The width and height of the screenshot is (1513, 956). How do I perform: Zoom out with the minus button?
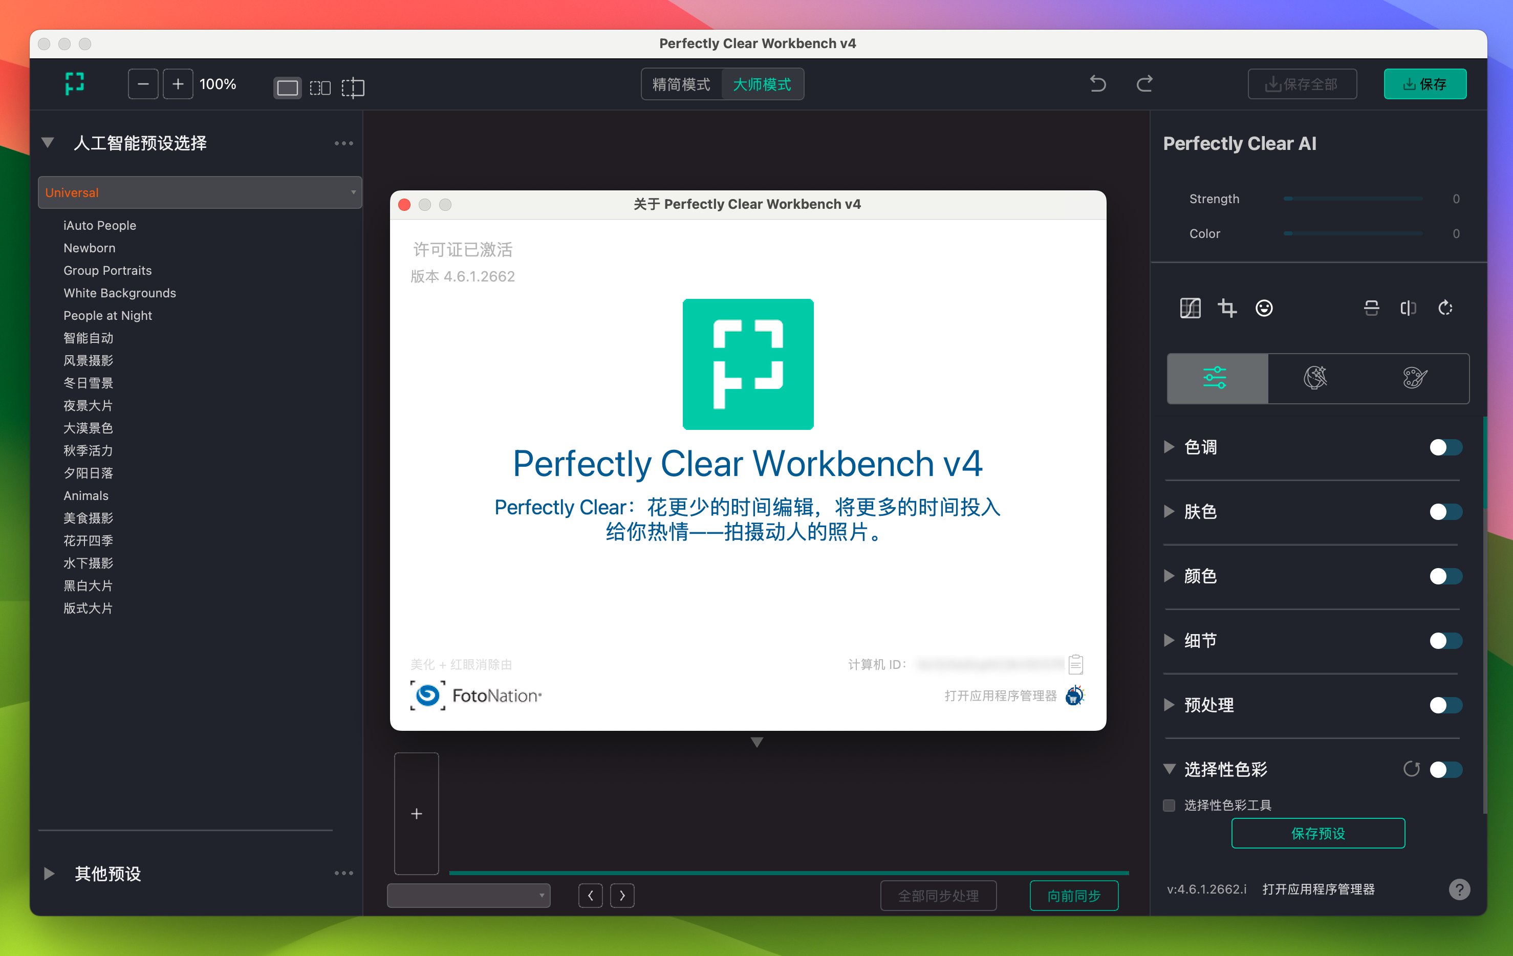143,84
